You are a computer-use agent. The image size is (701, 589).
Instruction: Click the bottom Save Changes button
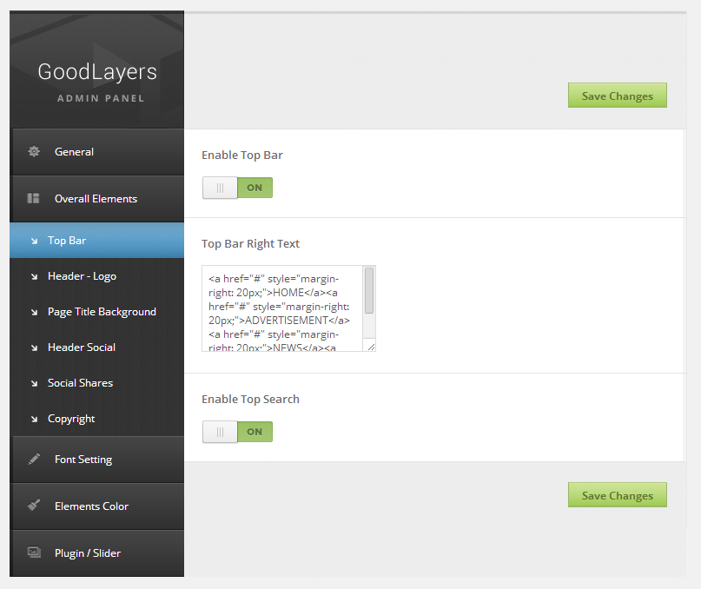coord(618,494)
